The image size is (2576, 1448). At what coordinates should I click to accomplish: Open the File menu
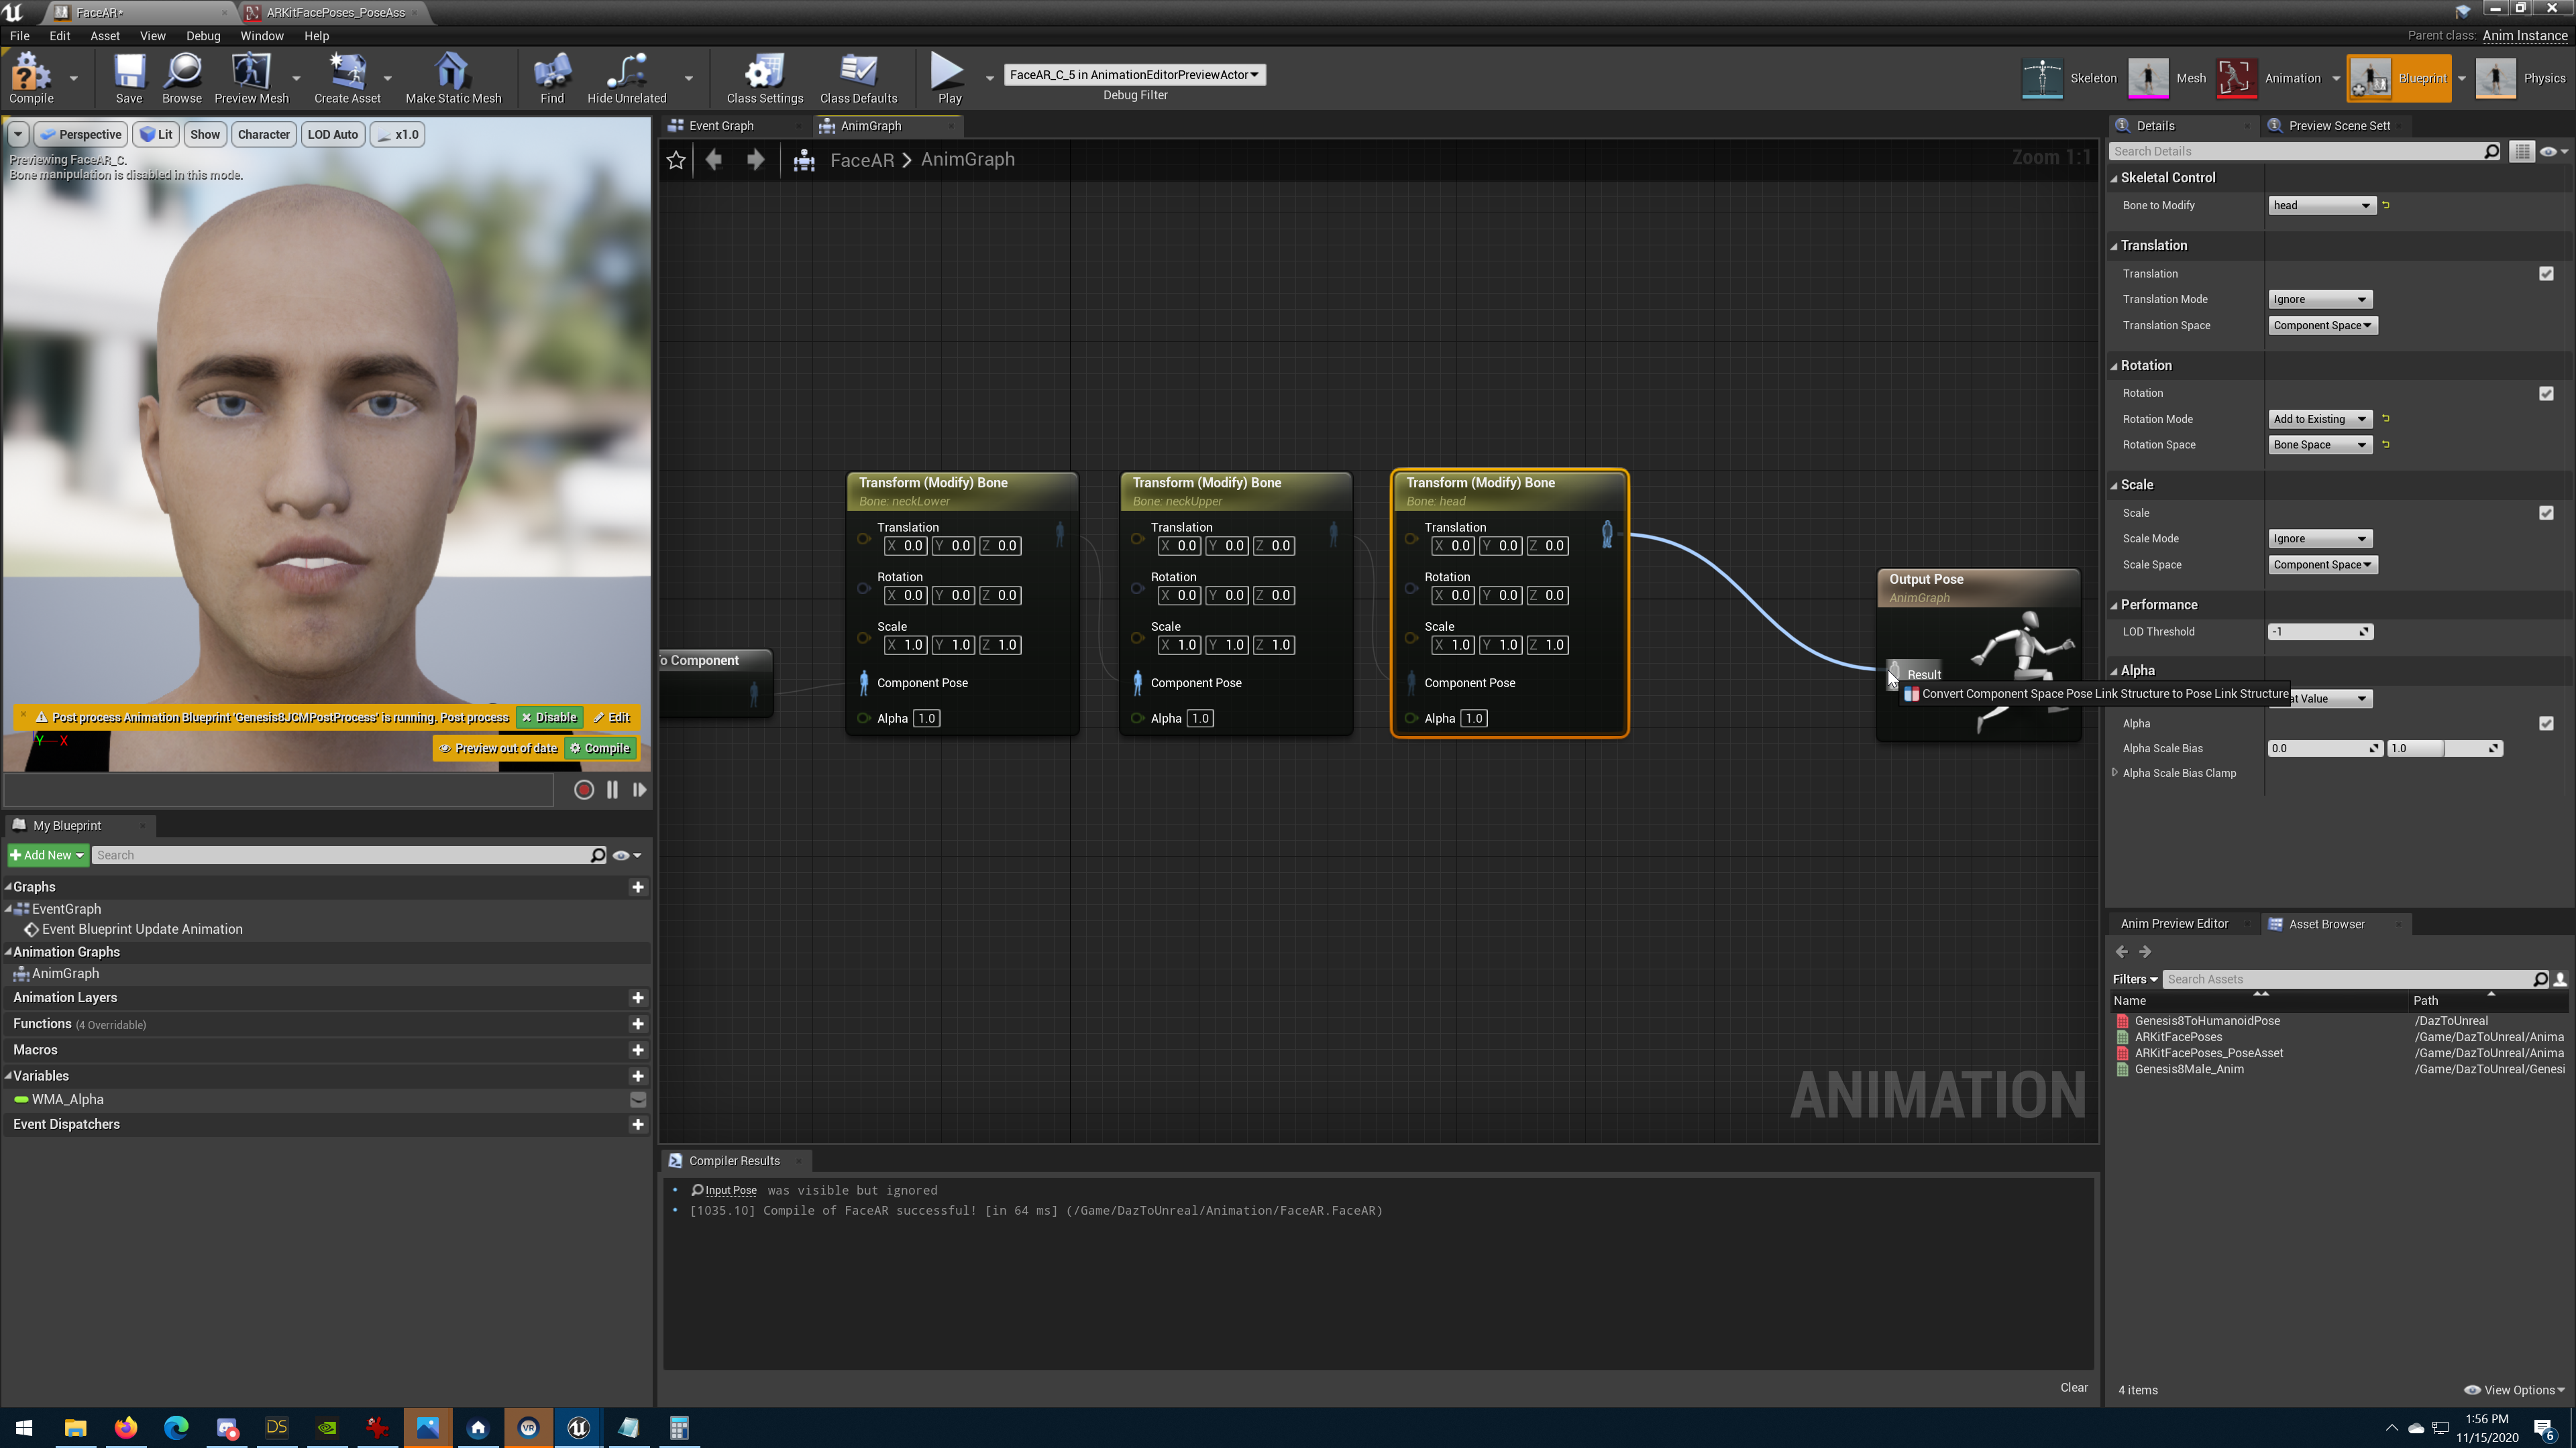point(19,36)
